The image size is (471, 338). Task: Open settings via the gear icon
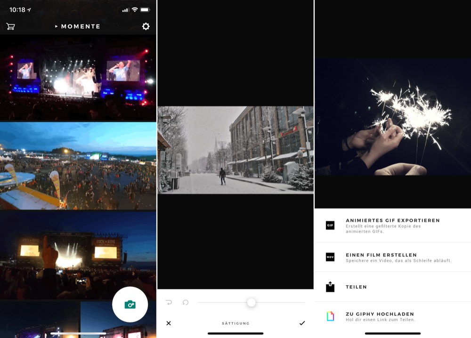(146, 26)
